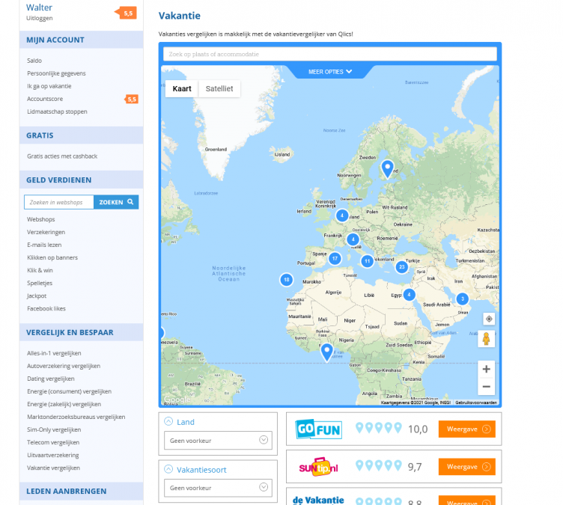This screenshot has width=563, height=505.
Task: Click the accommodation search field
Action: pyautogui.click(x=330, y=54)
